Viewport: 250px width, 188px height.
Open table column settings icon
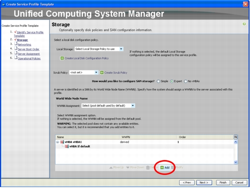pos(235,137)
